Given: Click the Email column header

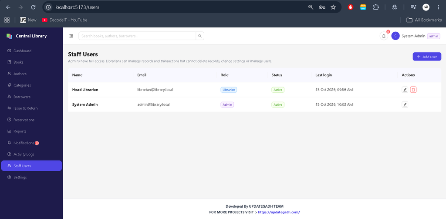Looking at the screenshot, I should (x=142, y=75).
